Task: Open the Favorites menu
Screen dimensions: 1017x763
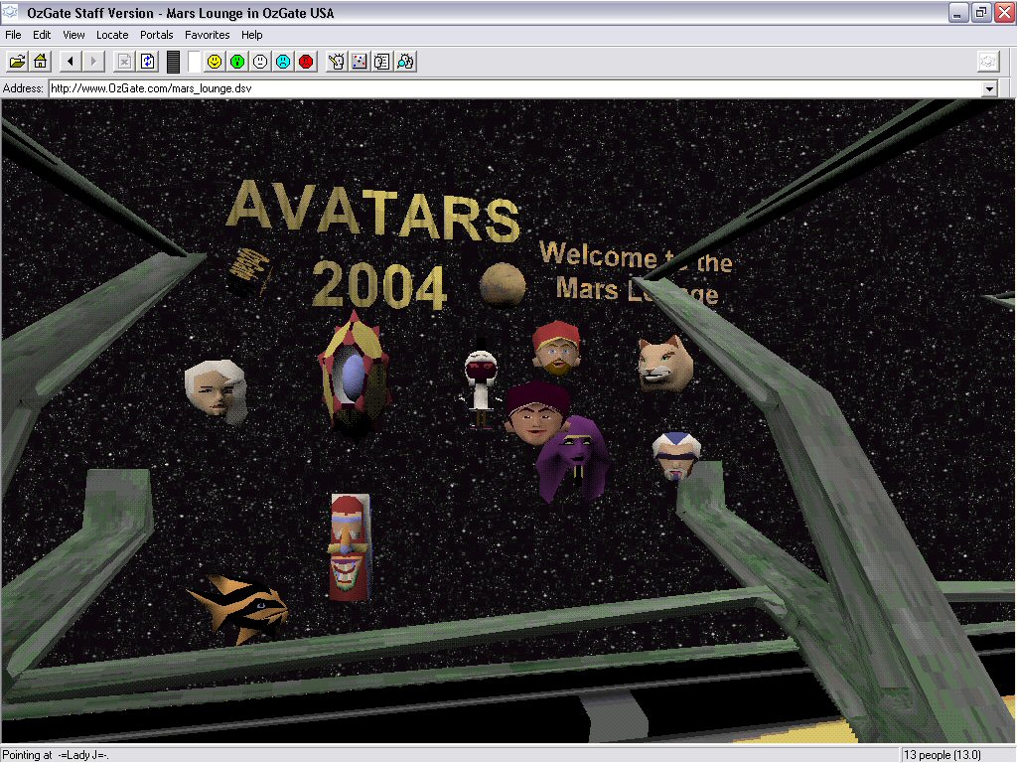Action: coord(207,35)
